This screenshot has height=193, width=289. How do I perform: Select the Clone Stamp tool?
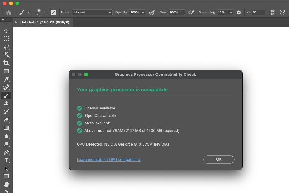6,104
